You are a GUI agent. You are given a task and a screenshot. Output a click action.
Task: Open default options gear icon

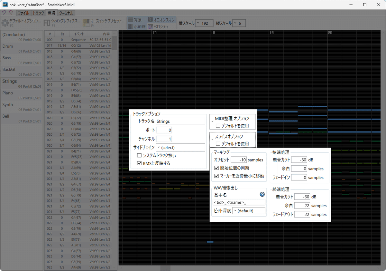(5, 23)
